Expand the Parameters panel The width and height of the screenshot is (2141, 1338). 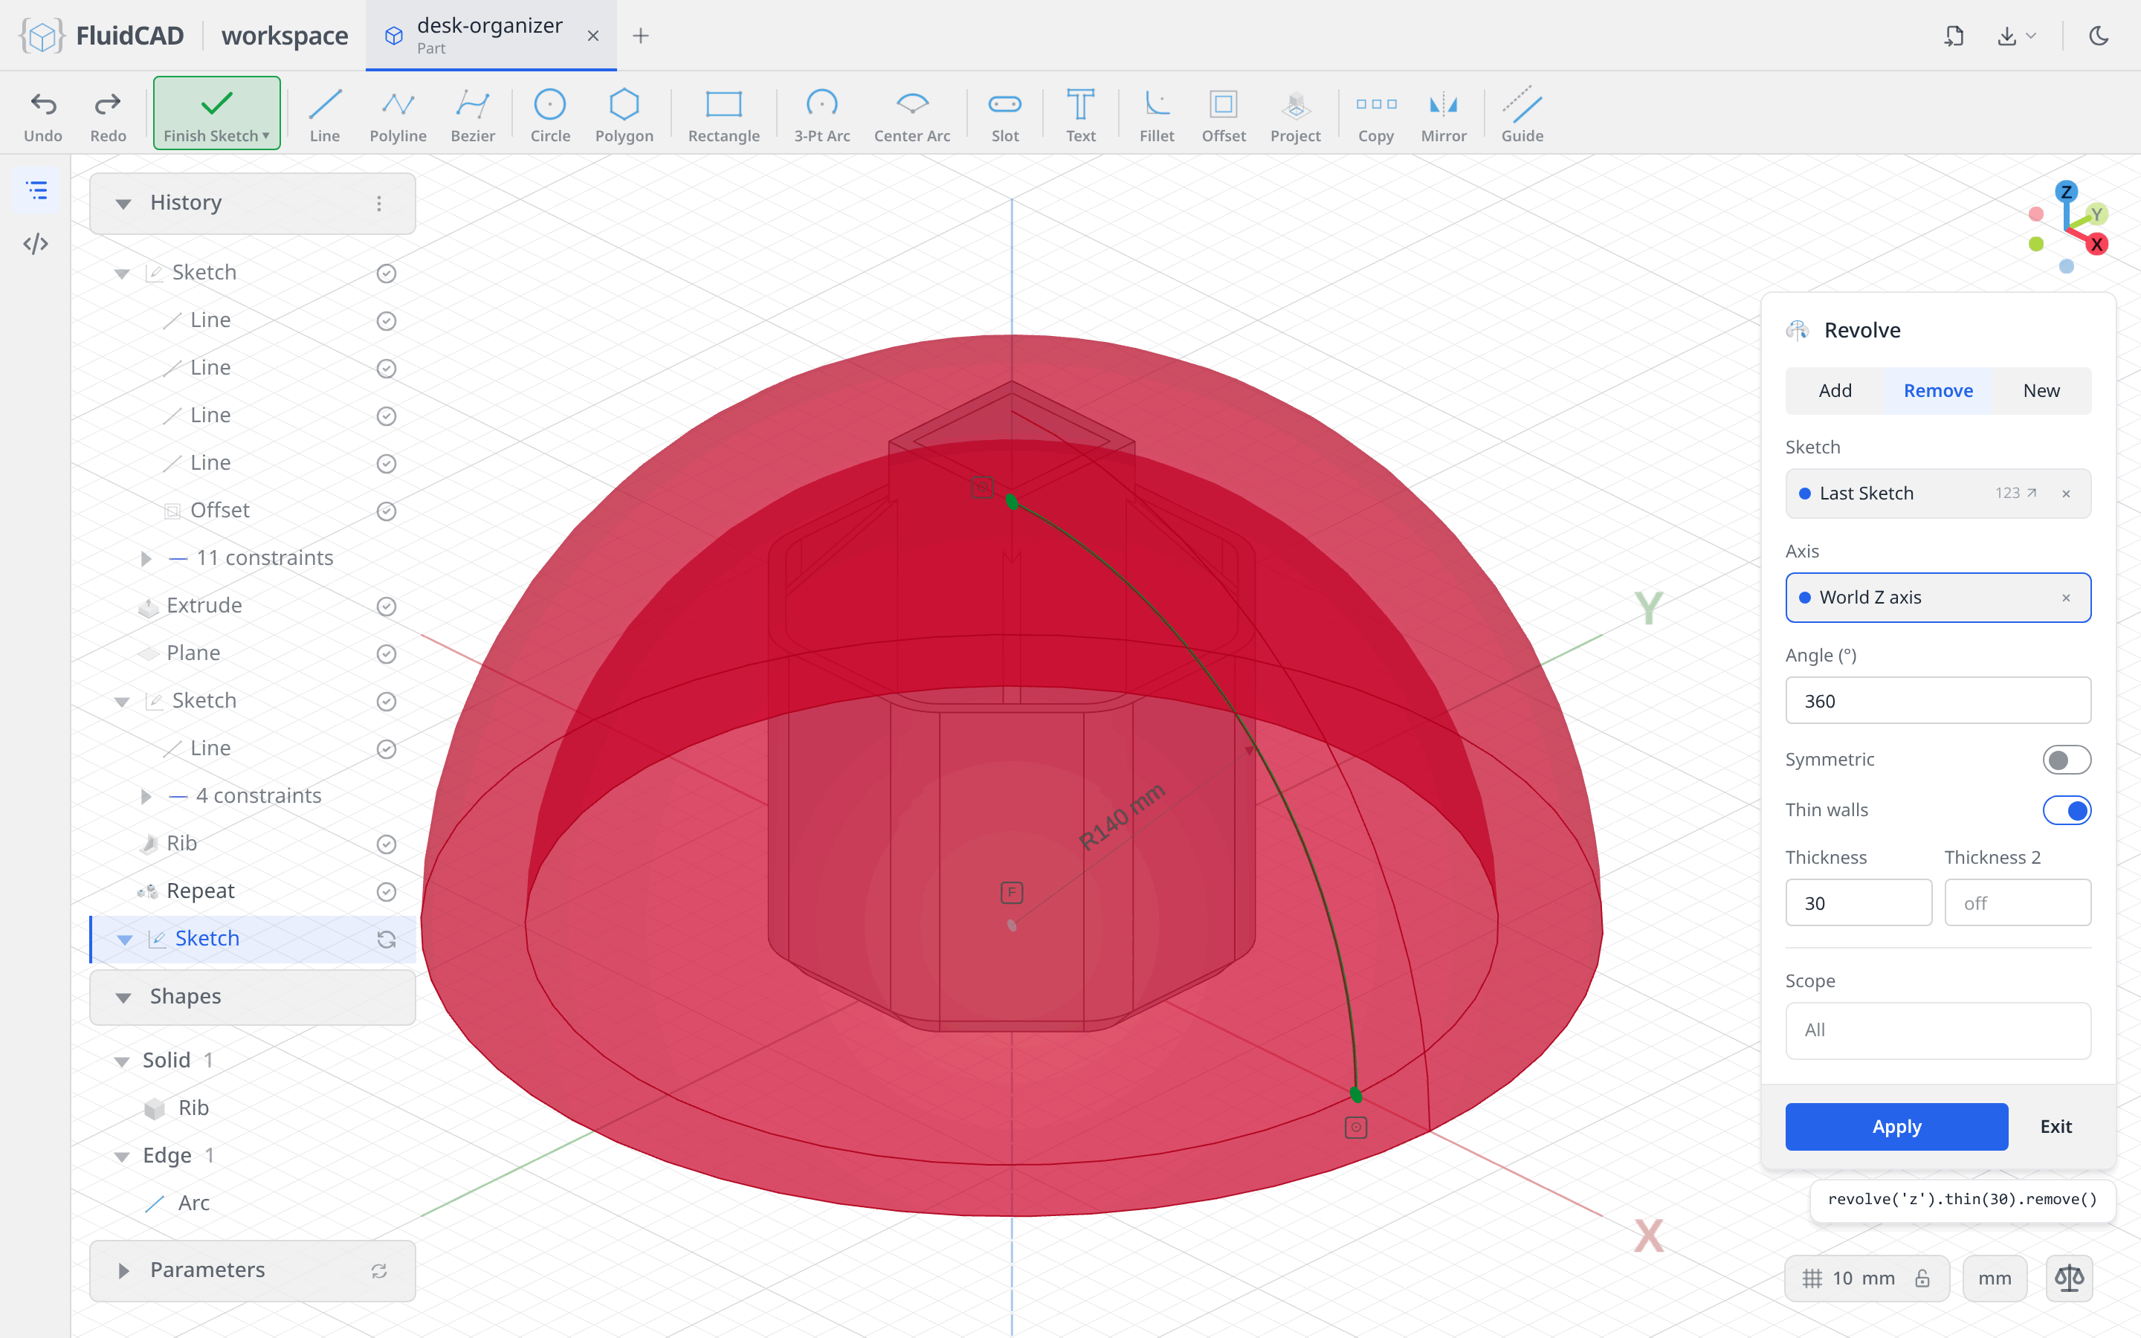(123, 1271)
